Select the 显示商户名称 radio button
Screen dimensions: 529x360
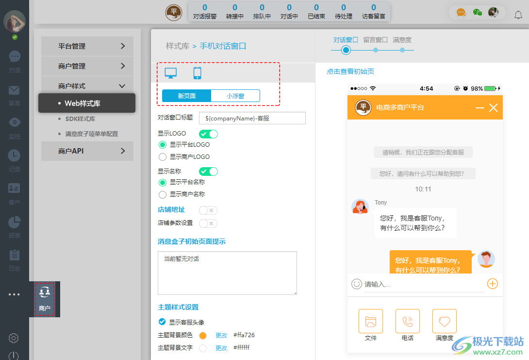click(164, 194)
